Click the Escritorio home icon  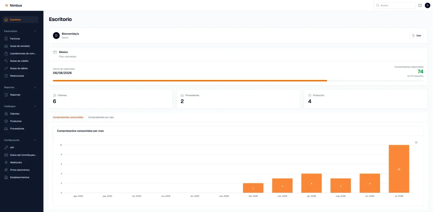pos(6,20)
